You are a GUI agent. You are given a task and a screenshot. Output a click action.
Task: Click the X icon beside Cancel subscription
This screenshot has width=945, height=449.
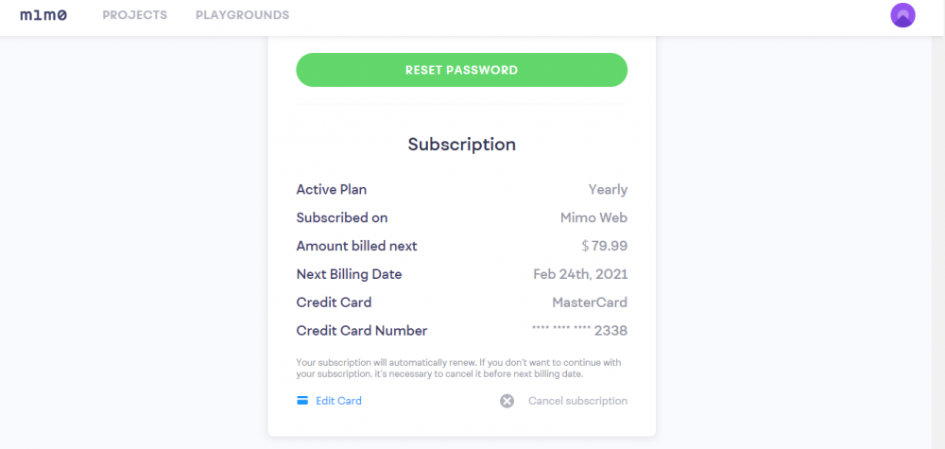point(507,401)
